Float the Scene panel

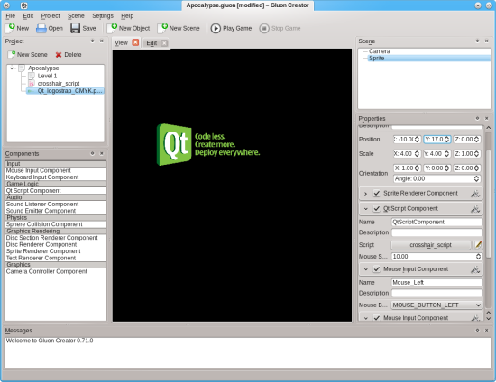pyautogui.click(x=477, y=41)
